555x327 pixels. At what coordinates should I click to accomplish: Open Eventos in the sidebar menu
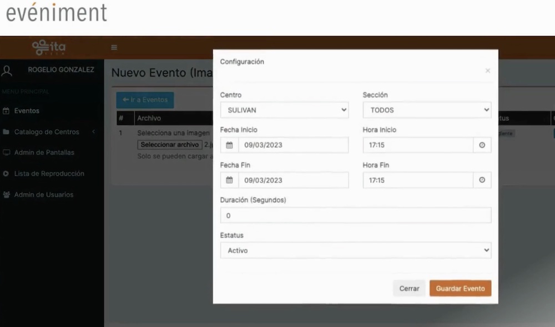[x=27, y=111]
